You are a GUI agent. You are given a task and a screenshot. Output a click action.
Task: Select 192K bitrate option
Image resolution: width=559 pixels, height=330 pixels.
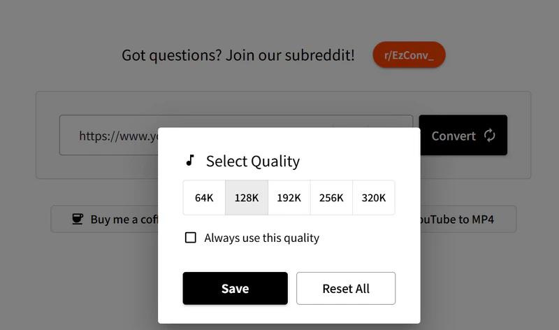pos(289,198)
